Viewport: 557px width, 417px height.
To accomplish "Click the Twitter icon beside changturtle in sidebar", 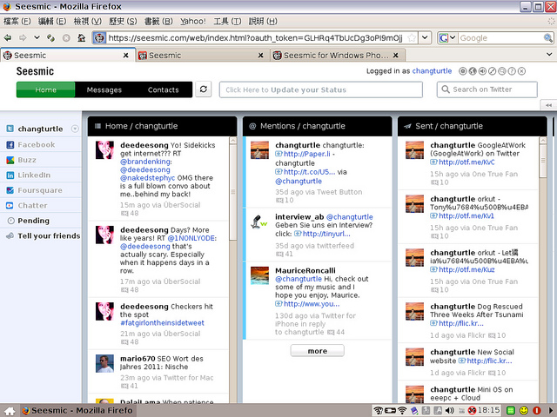I will [x=10, y=129].
